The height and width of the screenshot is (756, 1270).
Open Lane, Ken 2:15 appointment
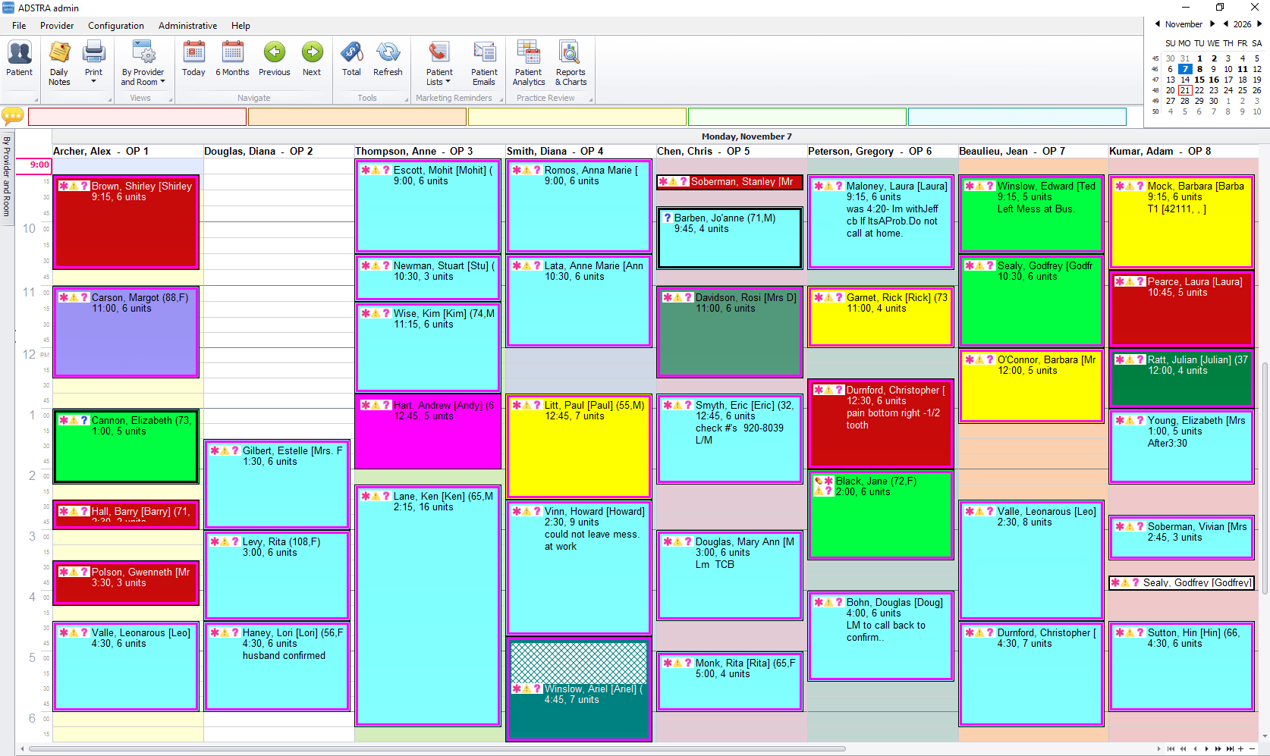pyautogui.click(x=428, y=606)
